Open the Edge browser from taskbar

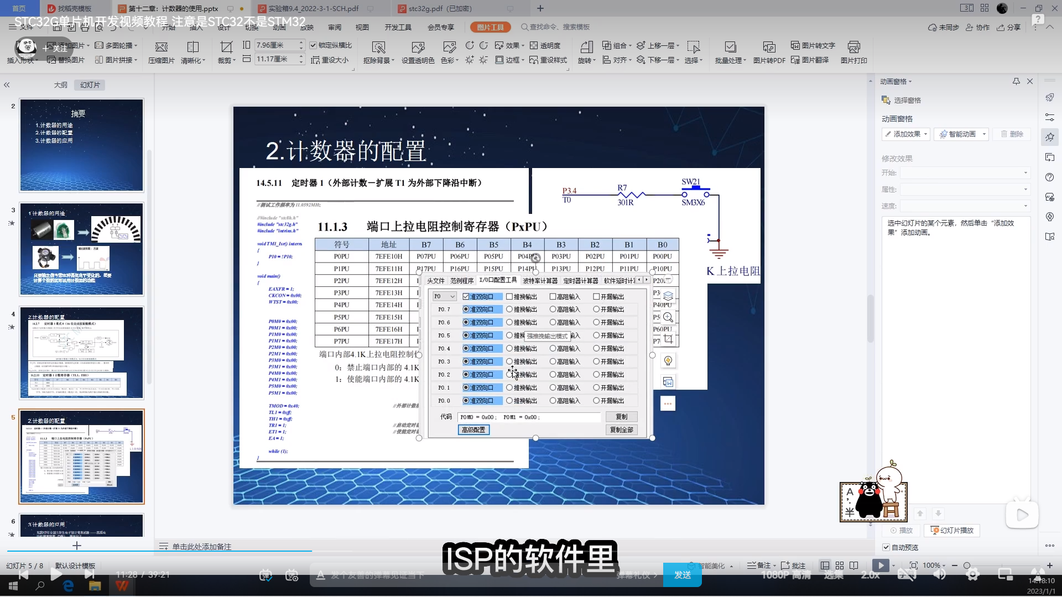68,586
